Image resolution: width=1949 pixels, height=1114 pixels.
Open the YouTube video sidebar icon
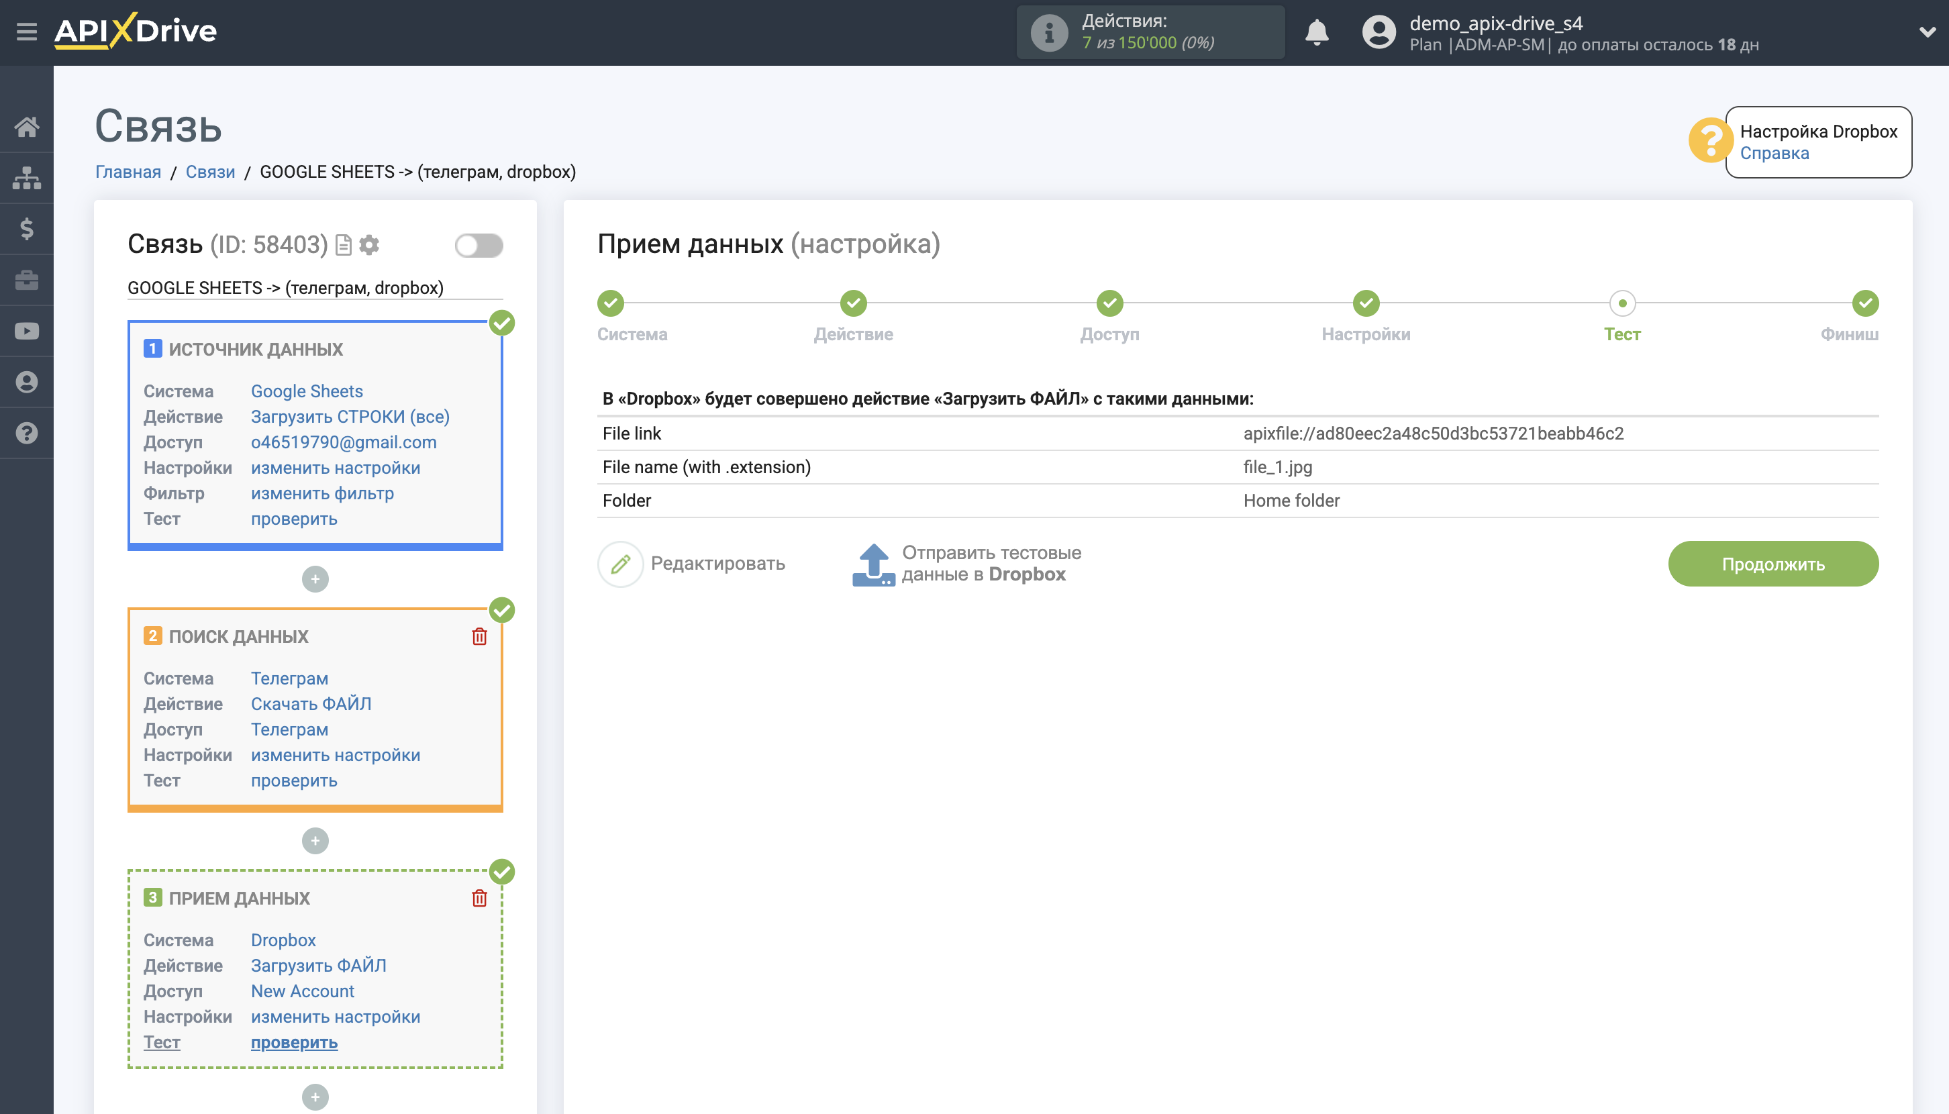[x=27, y=331]
